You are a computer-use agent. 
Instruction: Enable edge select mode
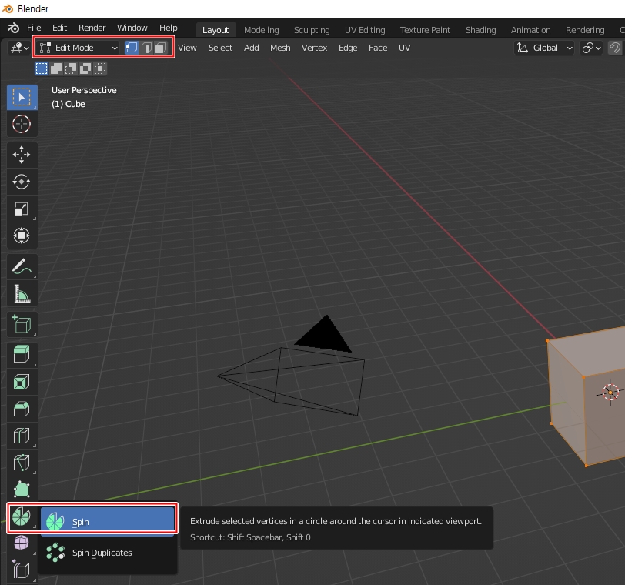(146, 48)
